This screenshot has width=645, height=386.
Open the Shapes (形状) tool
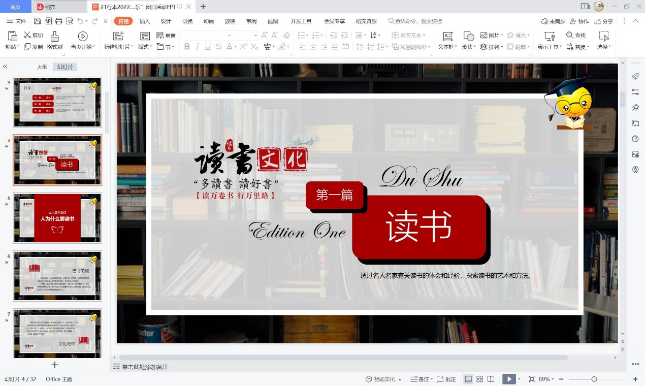(x=468, y=37)
